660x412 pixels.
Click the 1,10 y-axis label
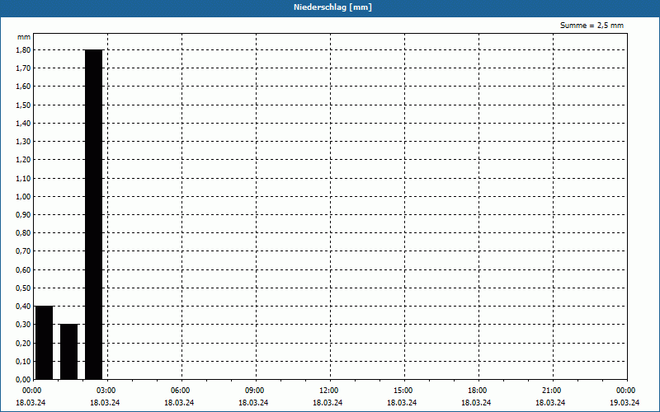pyautogui.click(x=23, y=178)
